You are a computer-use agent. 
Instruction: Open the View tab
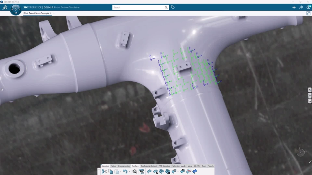coord(190,166)
